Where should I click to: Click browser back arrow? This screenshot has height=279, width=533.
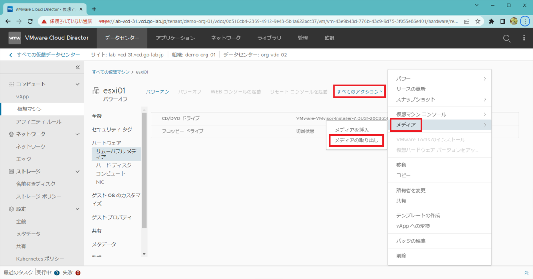coord(8,21)
